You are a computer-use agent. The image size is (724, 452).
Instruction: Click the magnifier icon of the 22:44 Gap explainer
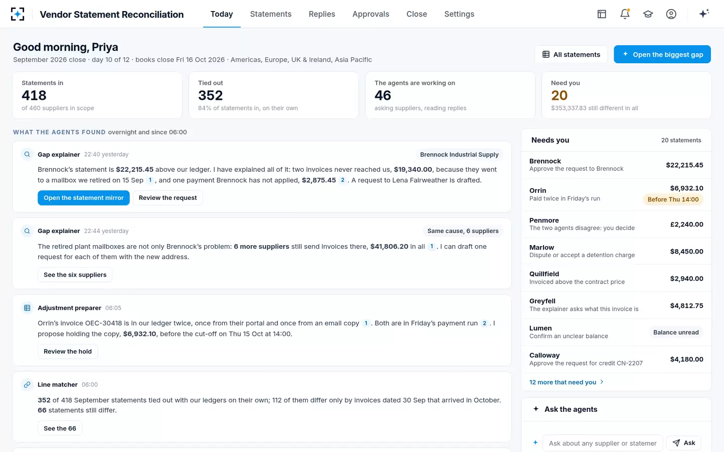[27, 231]
